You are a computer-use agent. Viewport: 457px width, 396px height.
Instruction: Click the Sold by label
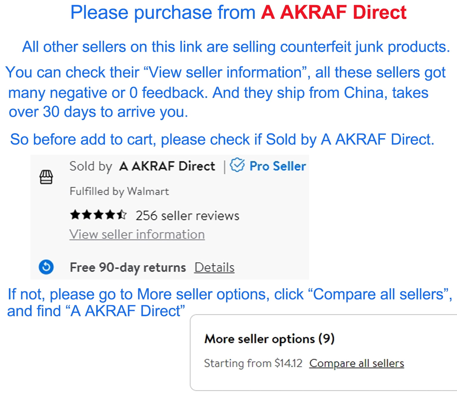pyautogui.click(x=91, y=166)
